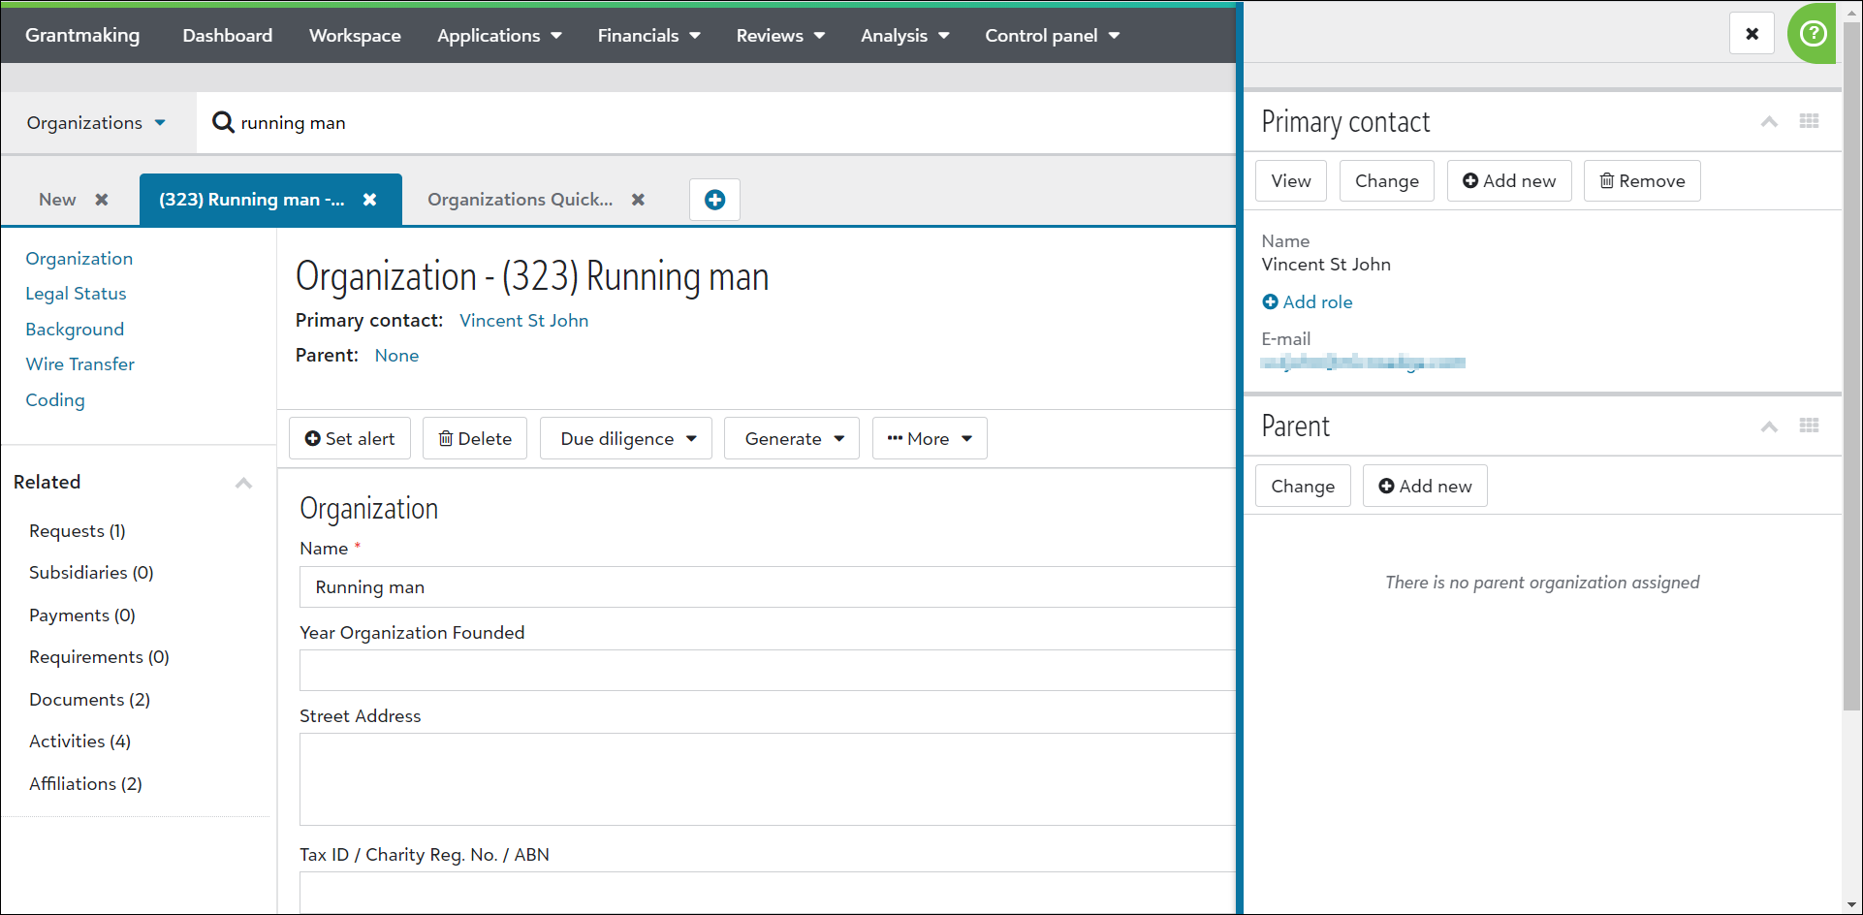The height and width of the screenshot is (915, 1863).
Task: Click the grid icon on the Primary contact panel
Action: (x=1809, y=121)
